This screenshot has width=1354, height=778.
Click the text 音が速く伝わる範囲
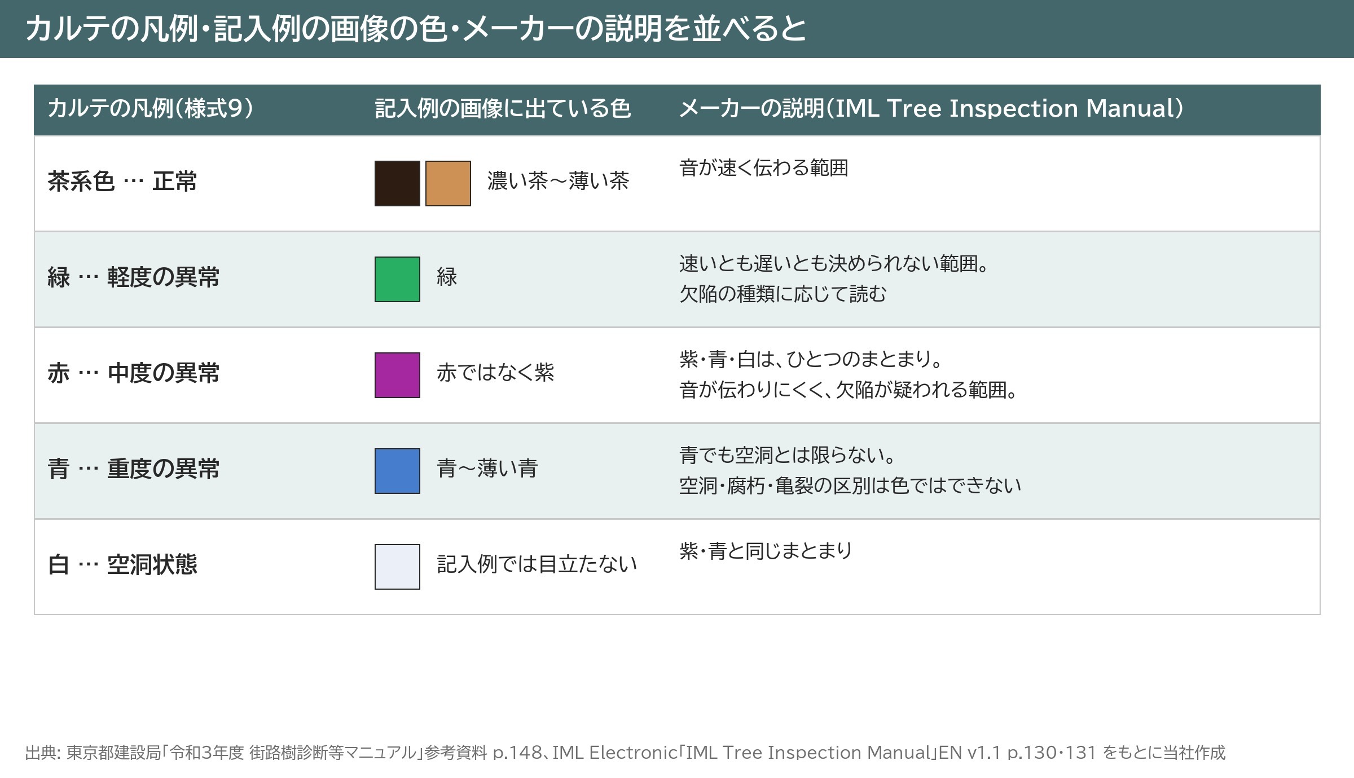(x=764, y=168)
